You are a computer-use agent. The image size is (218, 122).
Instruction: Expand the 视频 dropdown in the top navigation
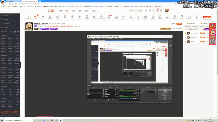[80, 11]
